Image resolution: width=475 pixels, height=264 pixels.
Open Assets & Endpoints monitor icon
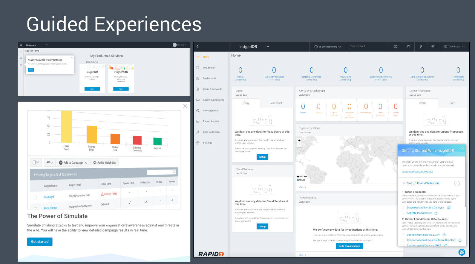point(198,100)
